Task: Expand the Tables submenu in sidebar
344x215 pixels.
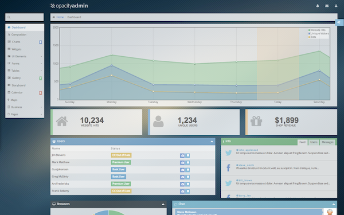Action: 25,71
